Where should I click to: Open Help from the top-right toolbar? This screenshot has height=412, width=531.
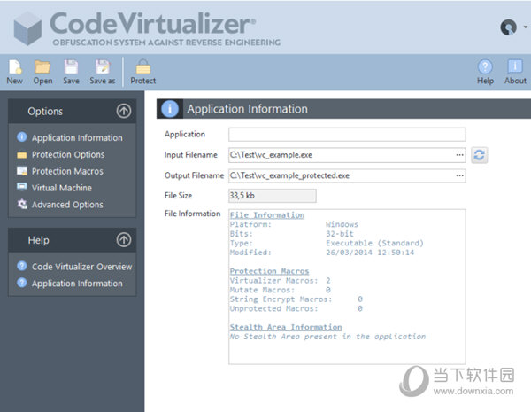pos(485,66)
